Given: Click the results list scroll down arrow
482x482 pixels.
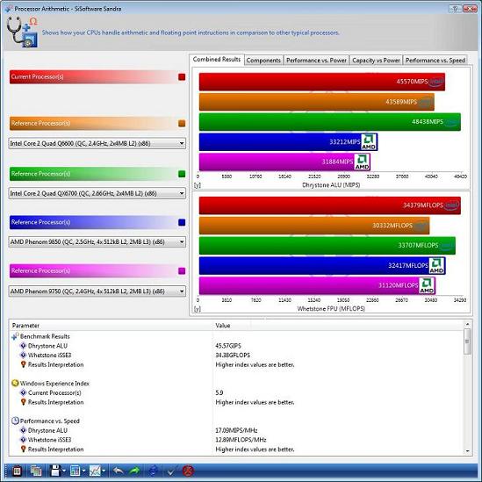Looking at the screenshot, I should tap(468, 450).
